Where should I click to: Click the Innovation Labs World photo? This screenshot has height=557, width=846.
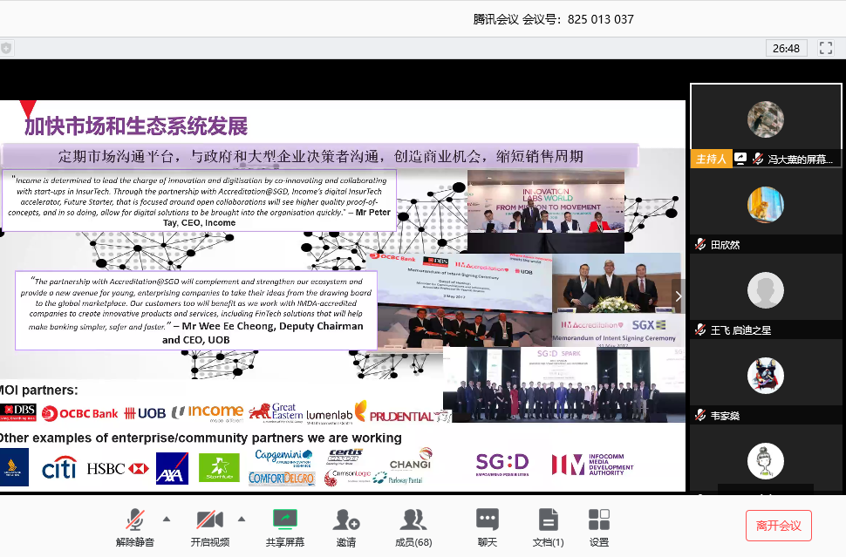pyautogui.click(x=545, y=211)
